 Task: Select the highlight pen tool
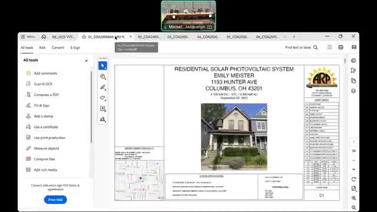pos(102,87)
